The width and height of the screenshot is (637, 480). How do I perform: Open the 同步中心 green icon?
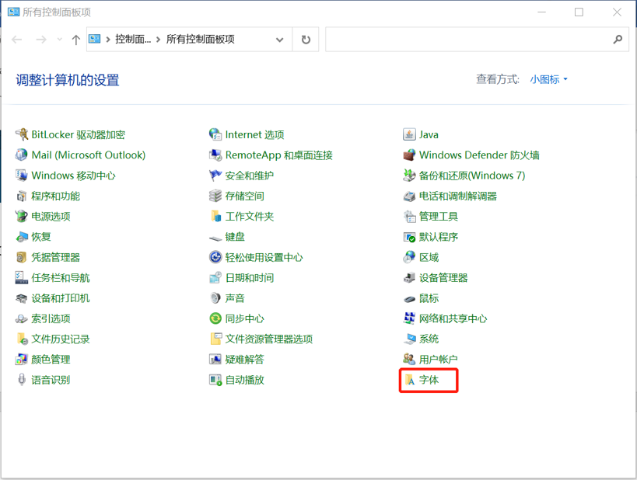[215, 318]
